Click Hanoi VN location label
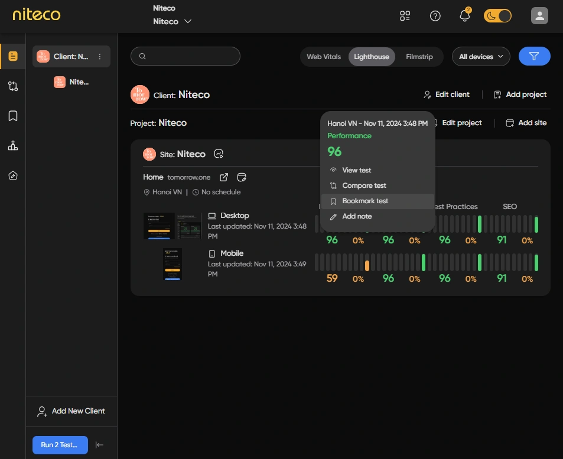 point(167,192)
